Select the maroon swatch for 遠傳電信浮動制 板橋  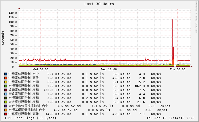coord(5,90)
